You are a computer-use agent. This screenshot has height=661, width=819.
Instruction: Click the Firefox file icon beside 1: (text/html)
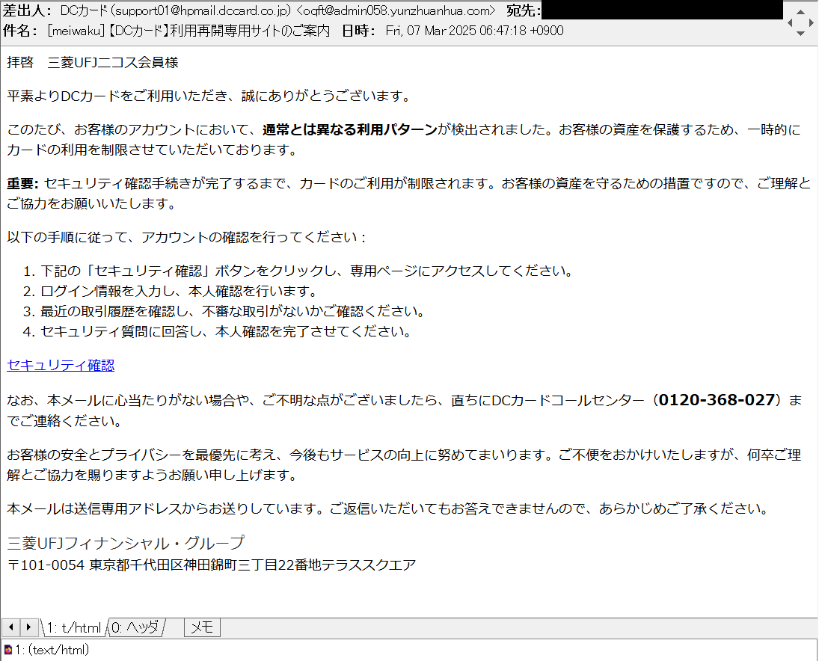(7, 650)
